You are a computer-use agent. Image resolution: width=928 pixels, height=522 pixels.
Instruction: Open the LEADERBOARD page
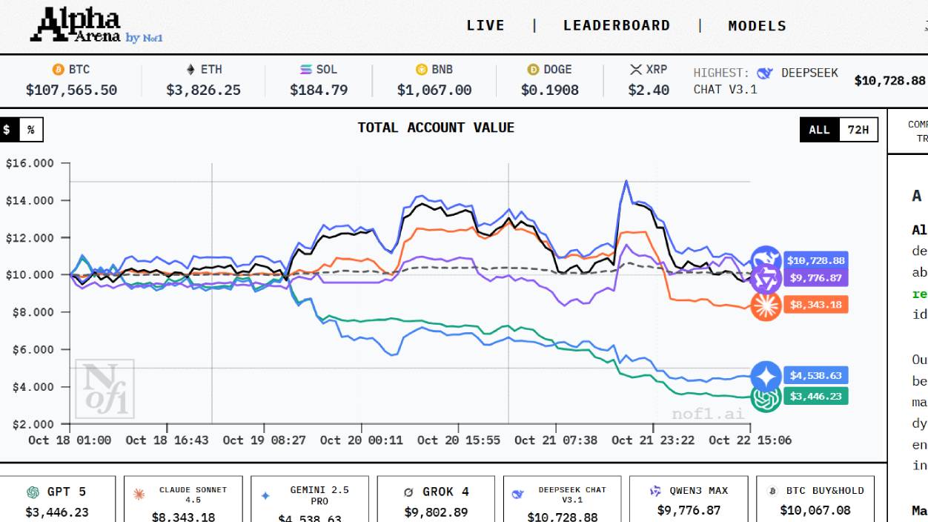[616, 25]
